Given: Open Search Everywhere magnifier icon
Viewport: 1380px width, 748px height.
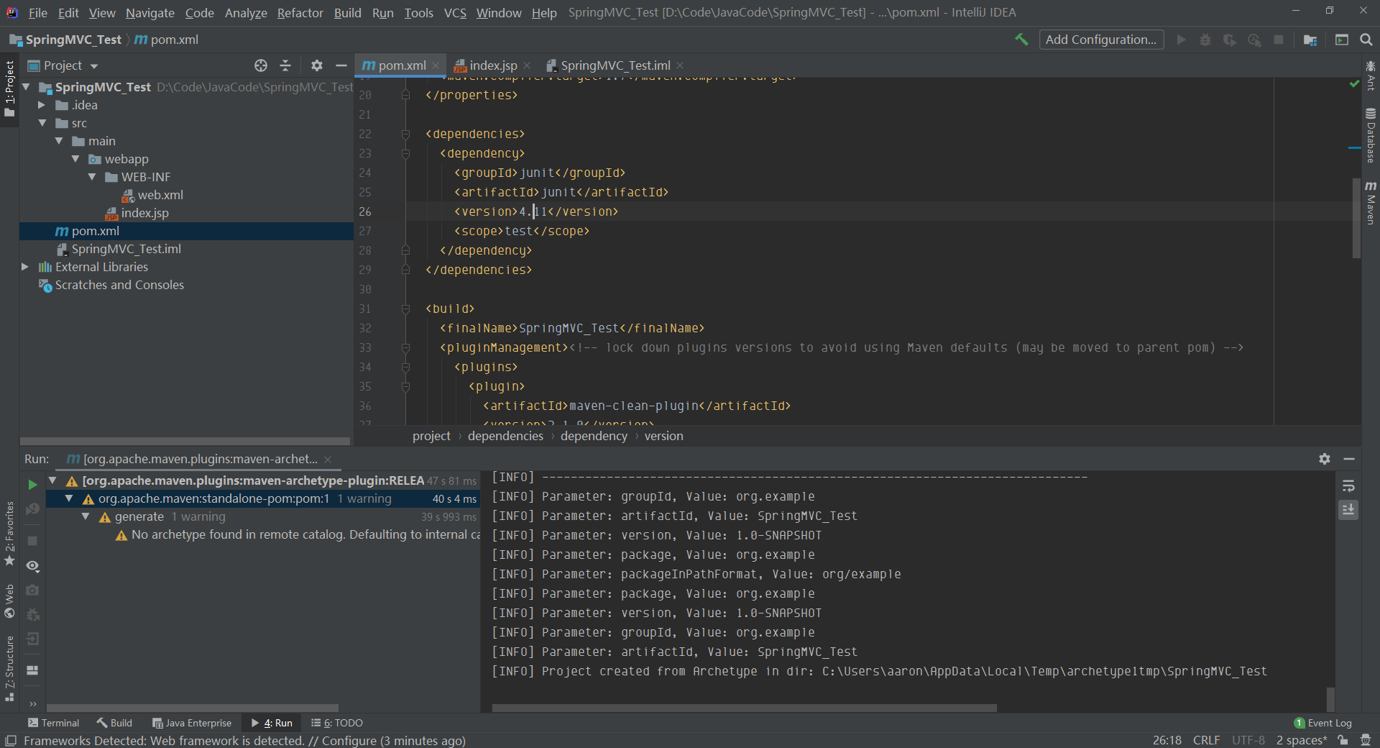Looking at the screenshot, I should pyautogui.click(x=1366, y=40).
